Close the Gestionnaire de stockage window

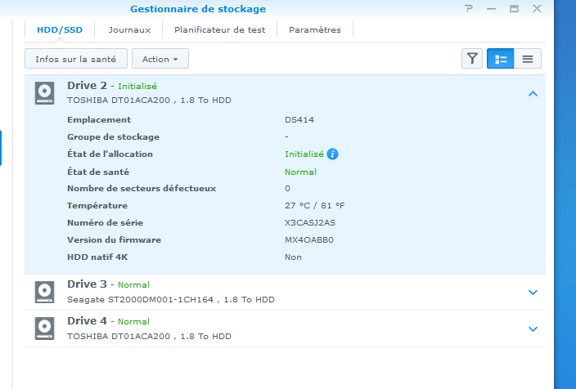click(537, 8)
